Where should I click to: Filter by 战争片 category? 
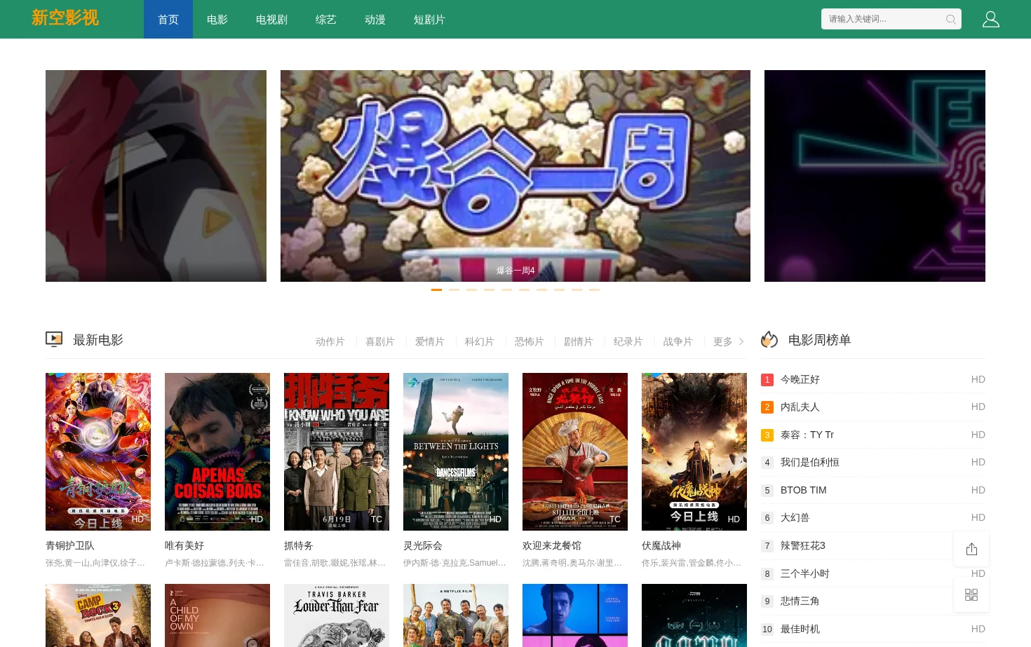click(678, 341)
